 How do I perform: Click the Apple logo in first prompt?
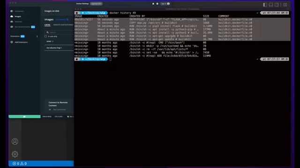click(77, 13)
